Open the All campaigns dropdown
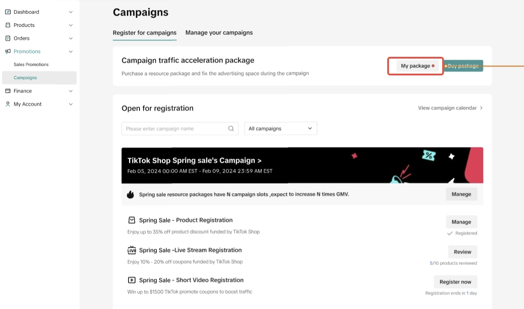 pyautogui.click(x=280, y=129)
